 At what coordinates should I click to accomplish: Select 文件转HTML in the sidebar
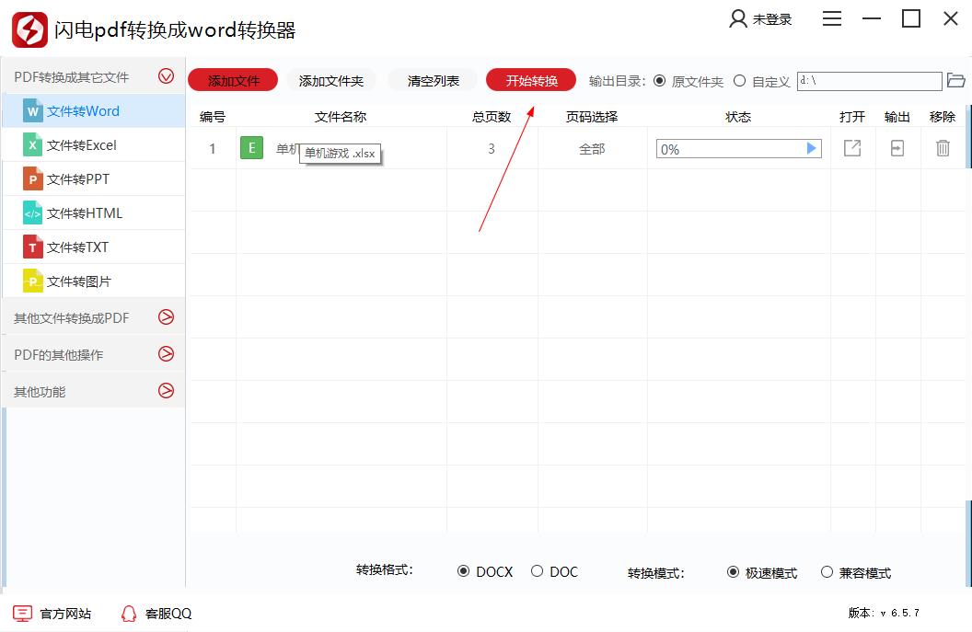(94, 213)
